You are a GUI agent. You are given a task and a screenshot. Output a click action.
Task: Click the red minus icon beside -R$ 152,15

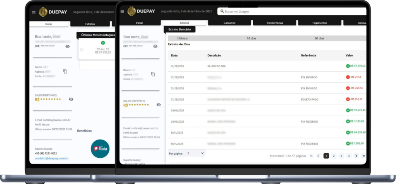[348, 99]
